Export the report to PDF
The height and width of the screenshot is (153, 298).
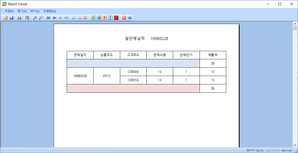(x=116, y=18)
